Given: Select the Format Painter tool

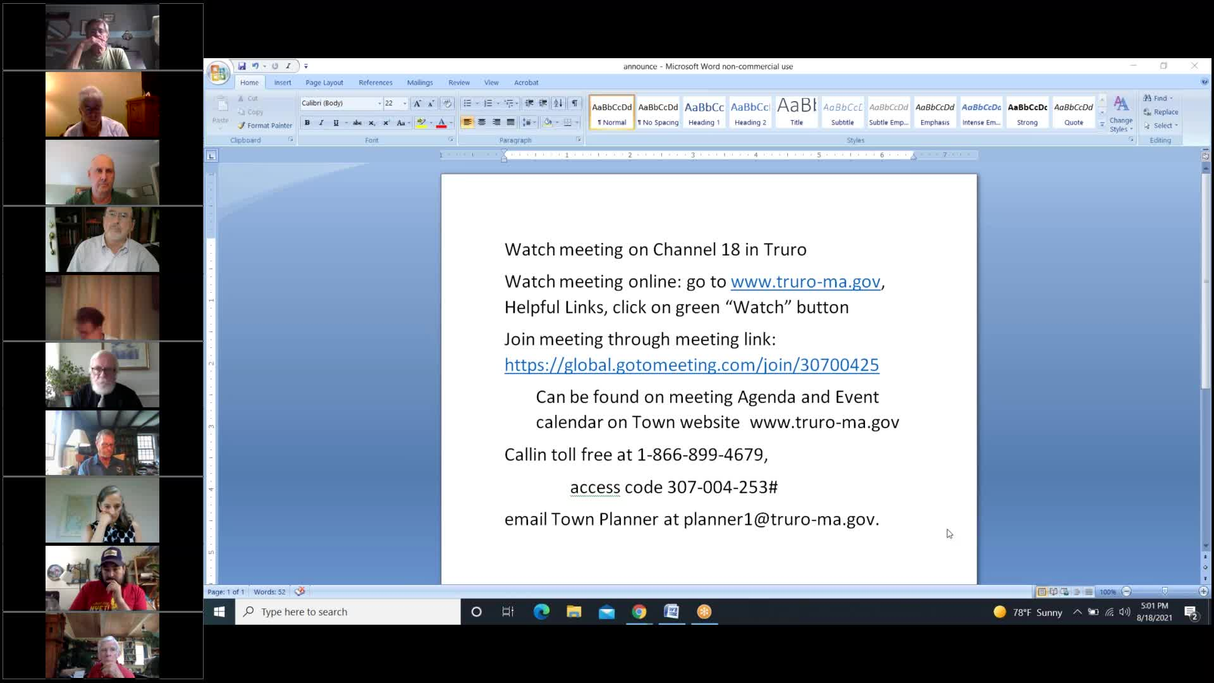Looking at the screenshot, I should tap(264, 125).
